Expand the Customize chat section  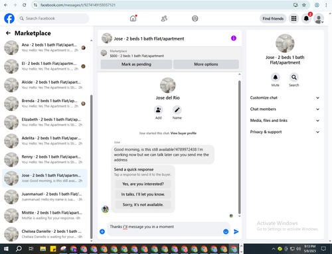point(285,97)
